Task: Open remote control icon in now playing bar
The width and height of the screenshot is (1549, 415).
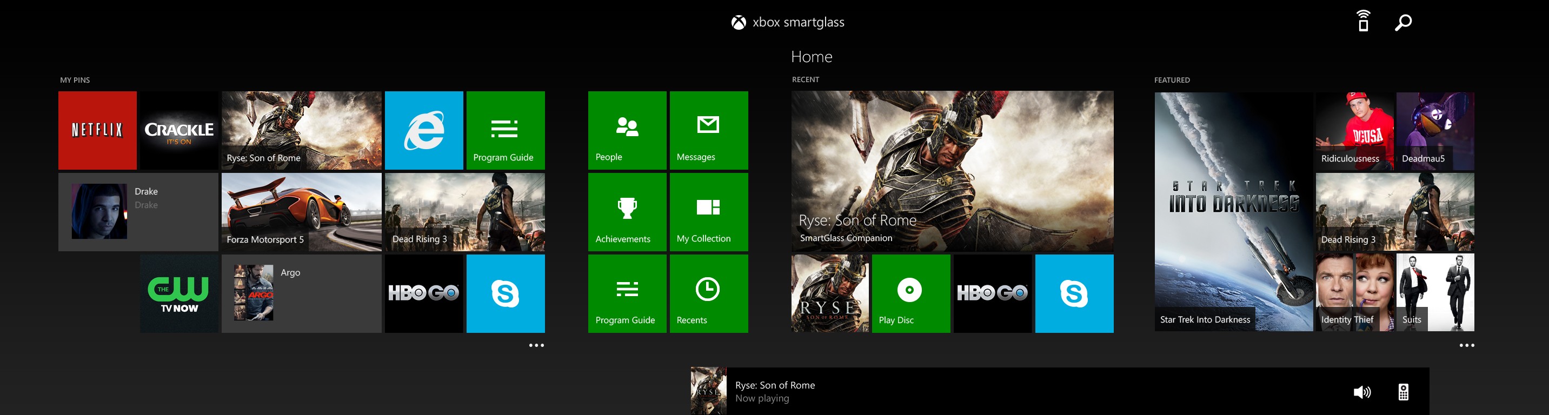Action: pos(1403,392)
